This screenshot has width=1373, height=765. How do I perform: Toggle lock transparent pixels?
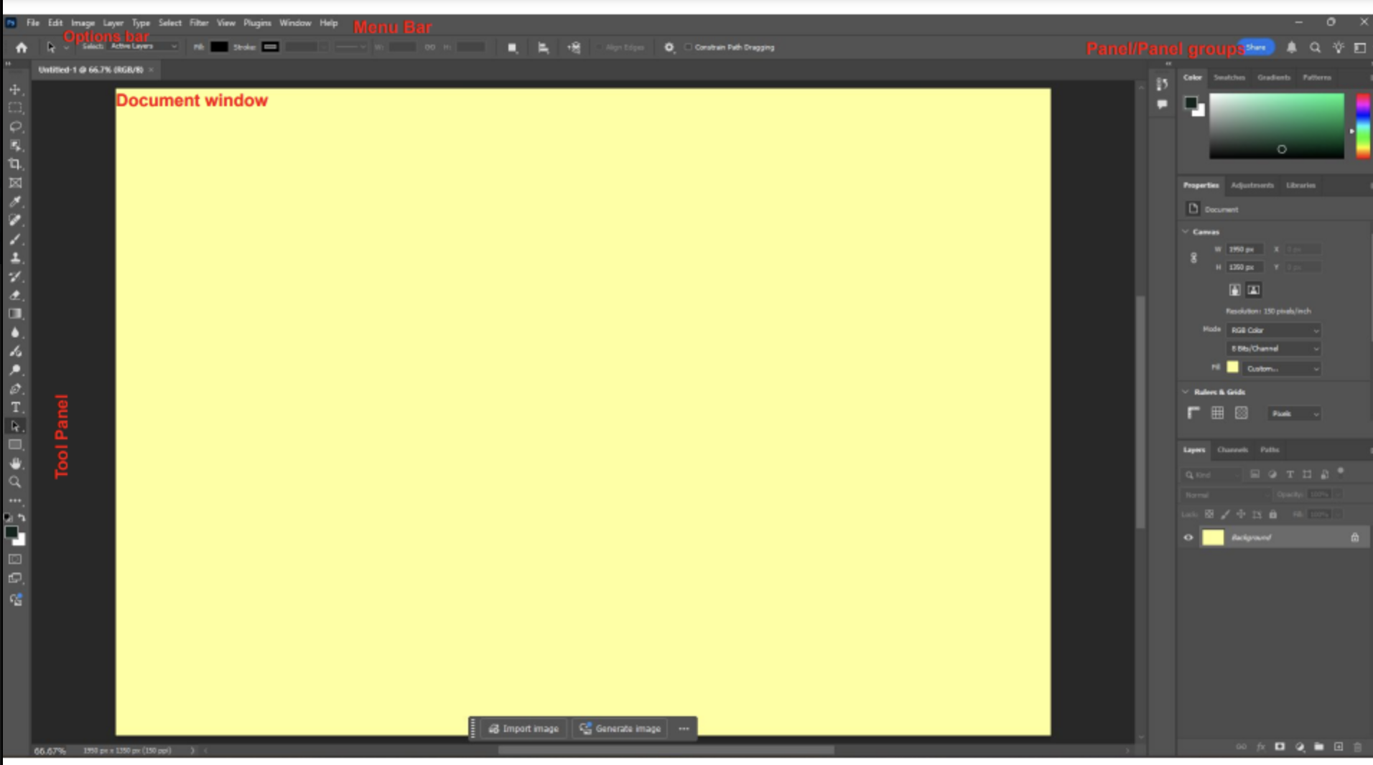(x=1209, y=515)
